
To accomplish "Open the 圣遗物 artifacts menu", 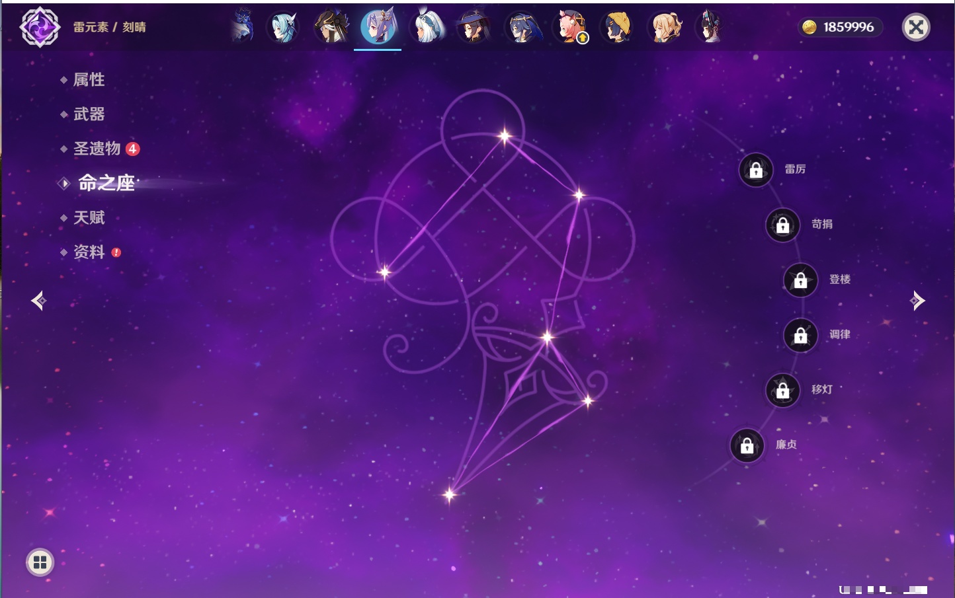I will coord(98,149).
